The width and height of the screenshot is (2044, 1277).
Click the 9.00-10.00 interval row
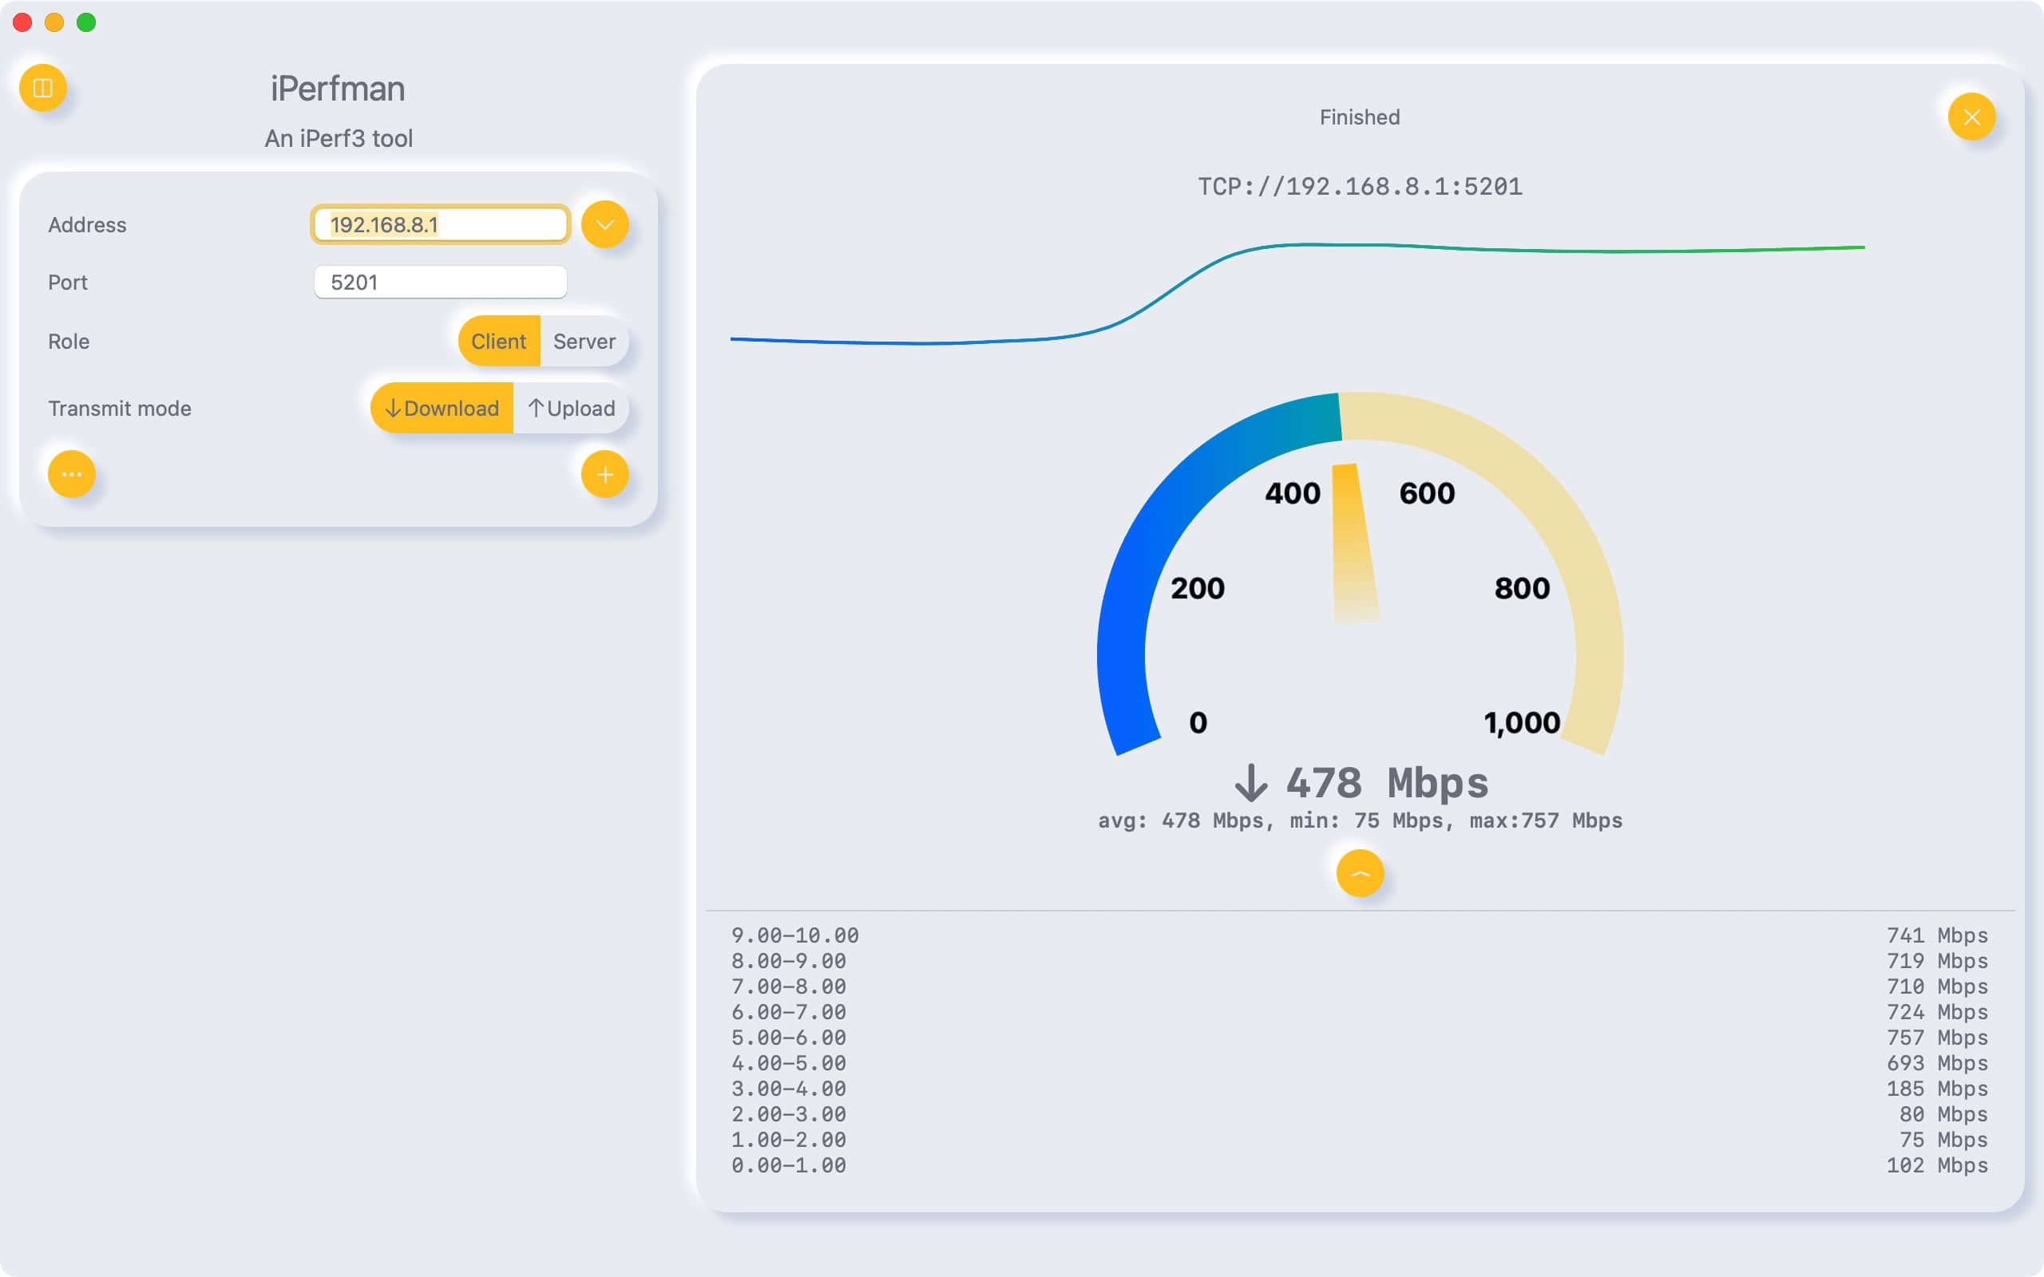(1360, 935)
